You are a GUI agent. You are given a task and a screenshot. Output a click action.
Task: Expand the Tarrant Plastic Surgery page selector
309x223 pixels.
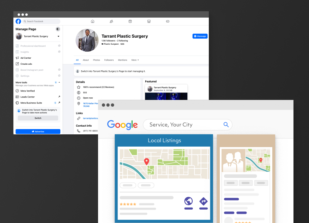59,36
